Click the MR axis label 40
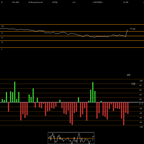 pos(141,95)
